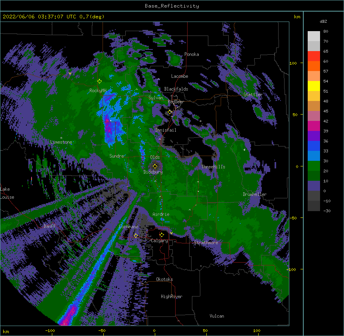Select the yellow station marker below RedDeer
Viewport: 344px width, 336px height.
point(170,112)
